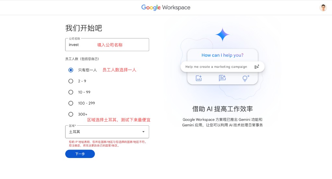Image resolution: width=332 pixels, height=179 pixels.
Task: Click the IP 地址 mismatch warning text
Action: 108,144
